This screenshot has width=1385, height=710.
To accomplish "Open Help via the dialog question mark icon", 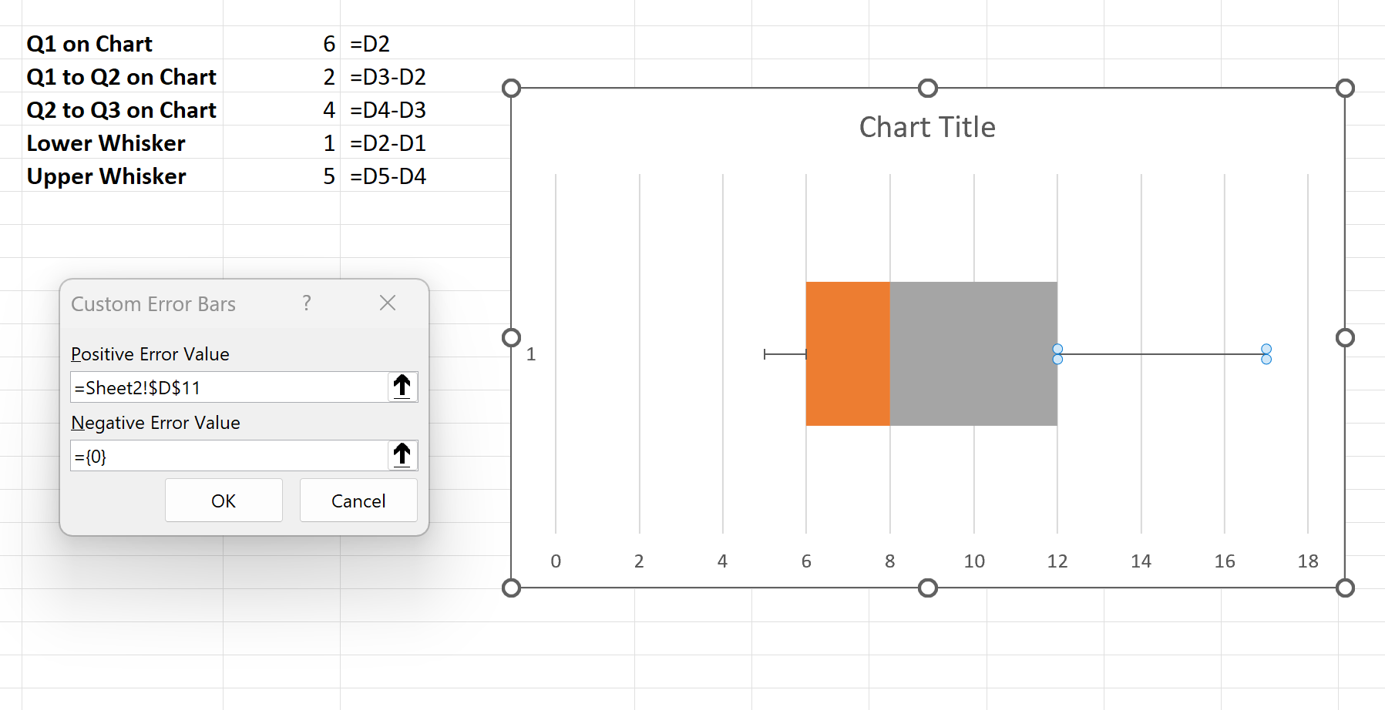I will pyautogui.click(x=307, y=303).
